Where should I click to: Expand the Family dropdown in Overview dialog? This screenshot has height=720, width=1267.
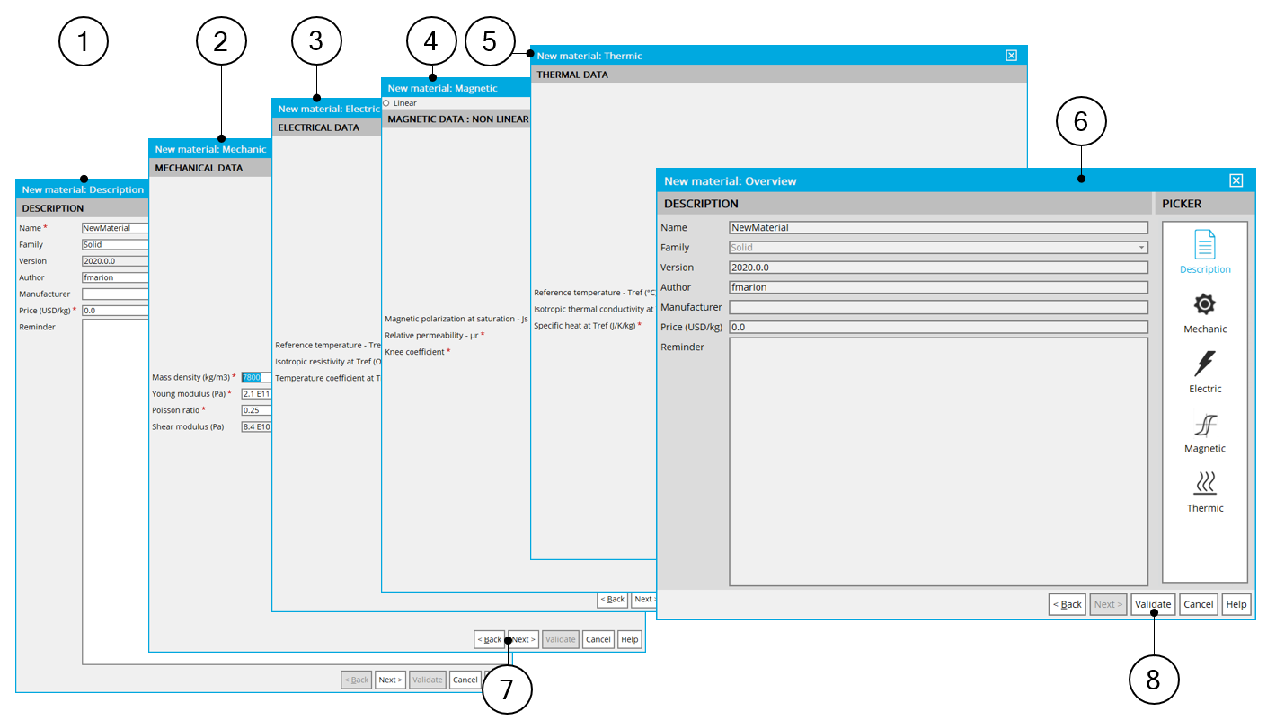tap(1141, 248)
